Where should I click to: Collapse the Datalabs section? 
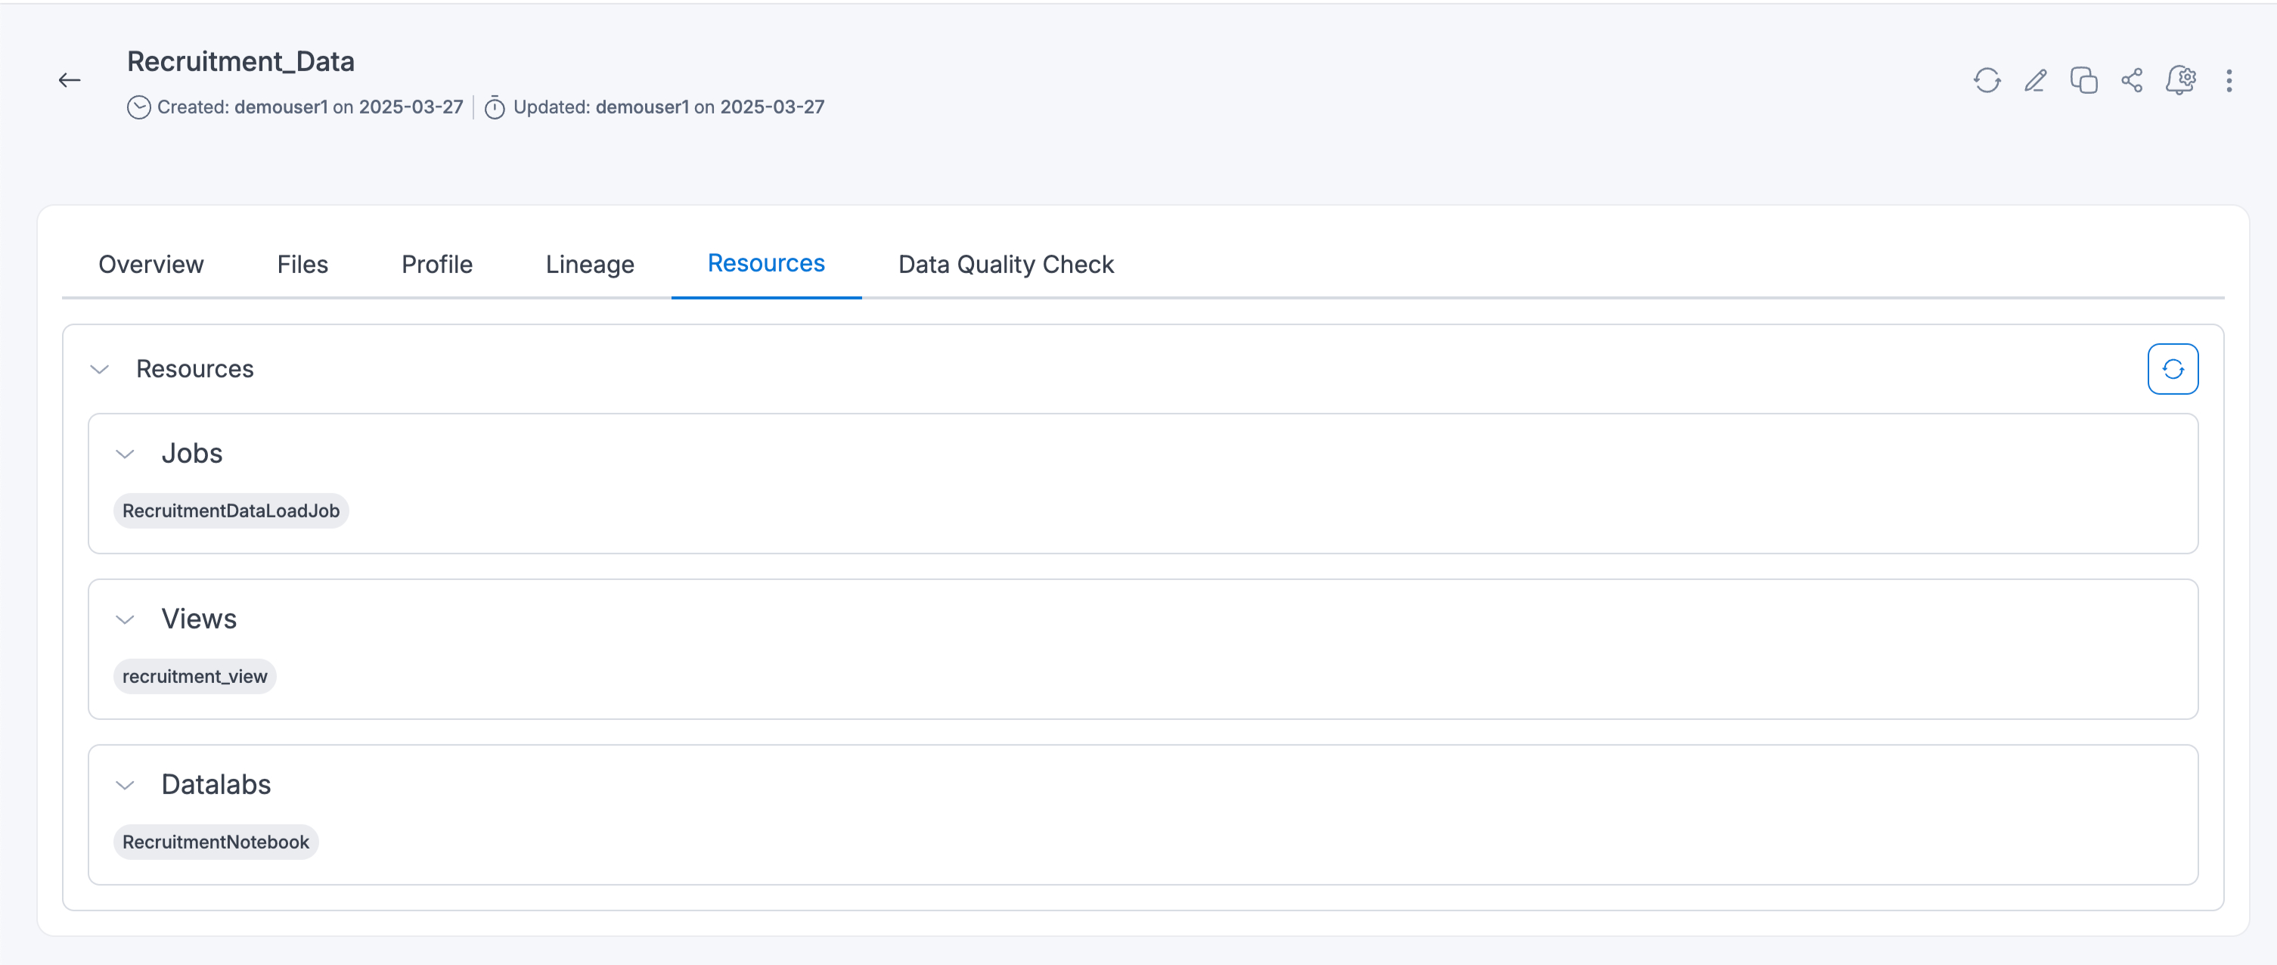click(126, 785)
